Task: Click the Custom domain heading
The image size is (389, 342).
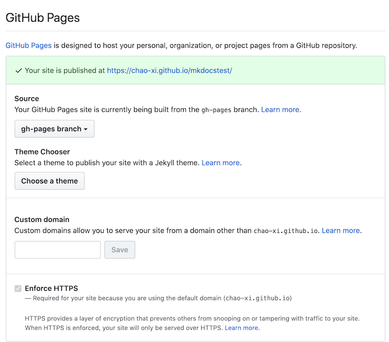Action: pos(42,220)
